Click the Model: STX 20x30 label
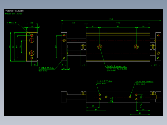The image size is (167, 125). coord(14,14)
